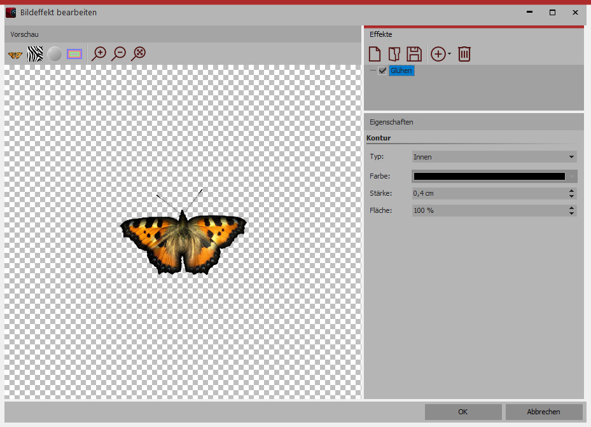591x427 pixels.
Task: Save the effects with floppy icon
Action: point(414,54)
